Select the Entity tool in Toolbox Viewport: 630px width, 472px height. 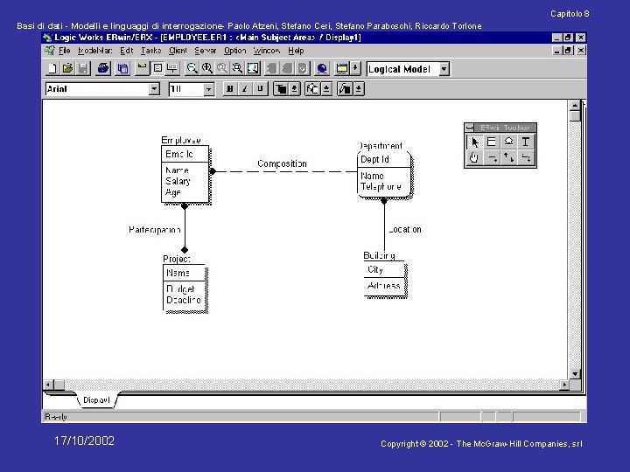point(492,142)
